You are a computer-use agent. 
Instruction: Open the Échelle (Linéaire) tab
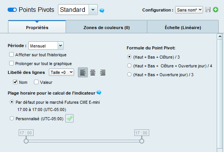[x=183, y=28]
